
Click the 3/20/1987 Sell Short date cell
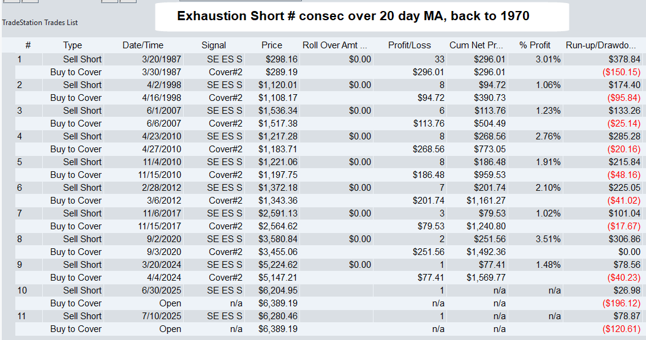pos(142,59)
